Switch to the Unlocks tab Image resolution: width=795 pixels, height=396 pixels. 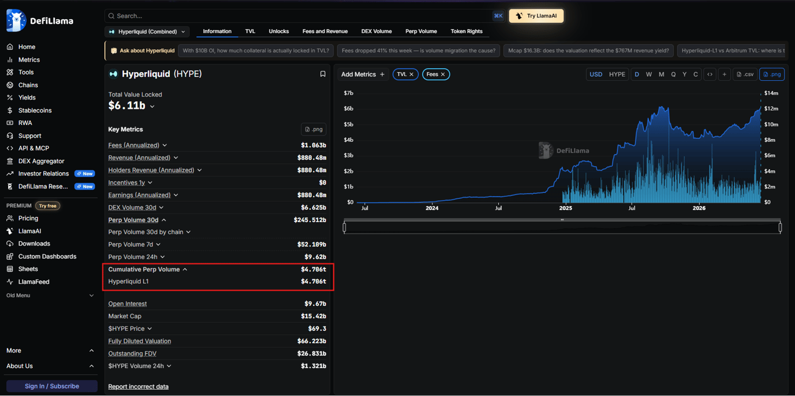pyautogui.click(x=279, y=31)
